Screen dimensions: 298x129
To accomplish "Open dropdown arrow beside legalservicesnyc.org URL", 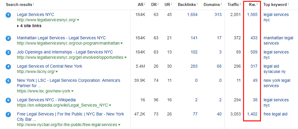I will (78, 20).
